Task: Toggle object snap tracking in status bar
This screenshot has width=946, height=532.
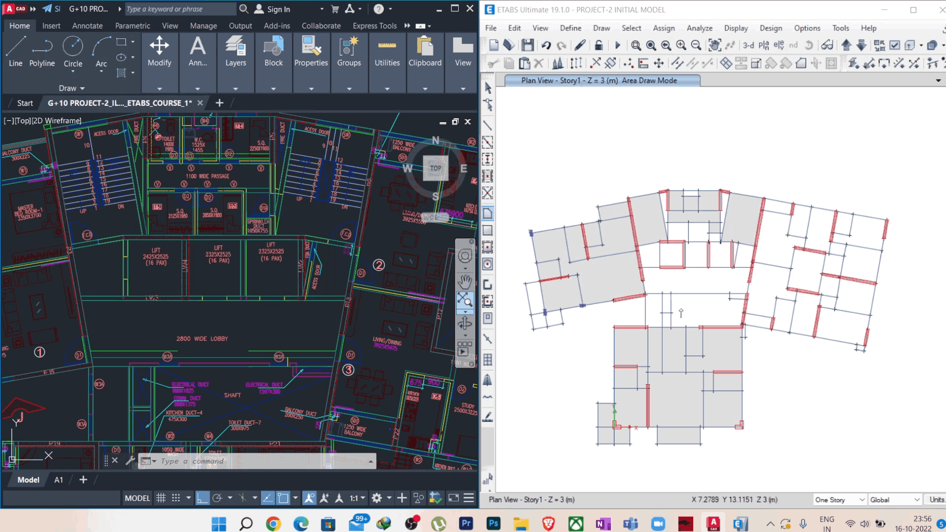Action: pyautogui.click(x=267, y=498)
